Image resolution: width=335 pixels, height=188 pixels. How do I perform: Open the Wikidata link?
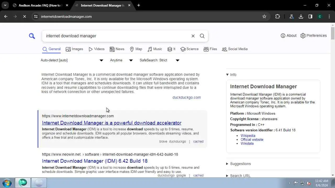[x=247, y=143]
